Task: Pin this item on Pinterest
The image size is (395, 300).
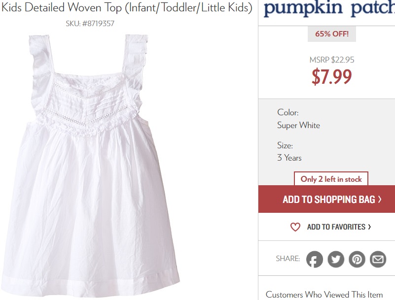Action: pyautogui.click(x=357, y=259)
